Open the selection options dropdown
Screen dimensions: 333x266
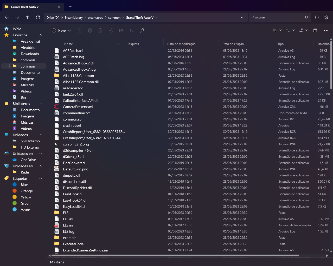click(277, 30)
